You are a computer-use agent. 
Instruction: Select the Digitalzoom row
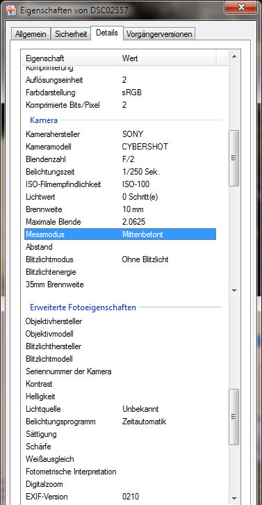120,484
